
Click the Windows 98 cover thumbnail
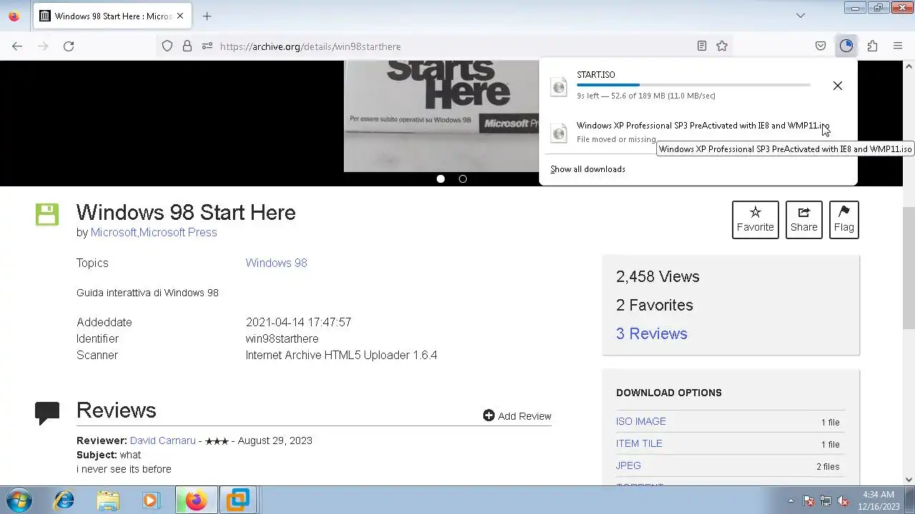(x=441, y=116)
